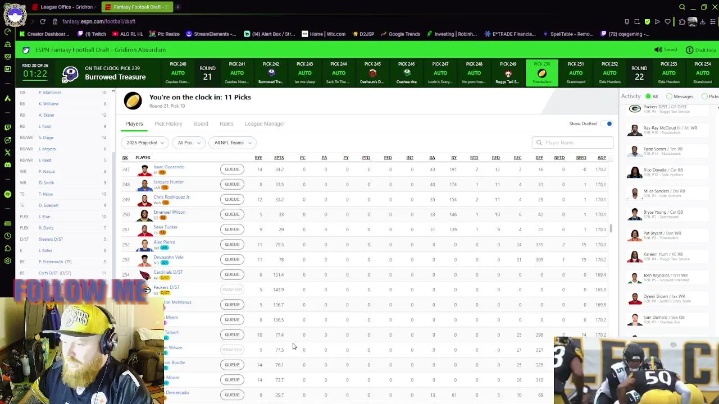The height and width of the screenshot is (404, 719).
Task: Open the All NFL Teams filter dropdown
Action: pos(233,143)
